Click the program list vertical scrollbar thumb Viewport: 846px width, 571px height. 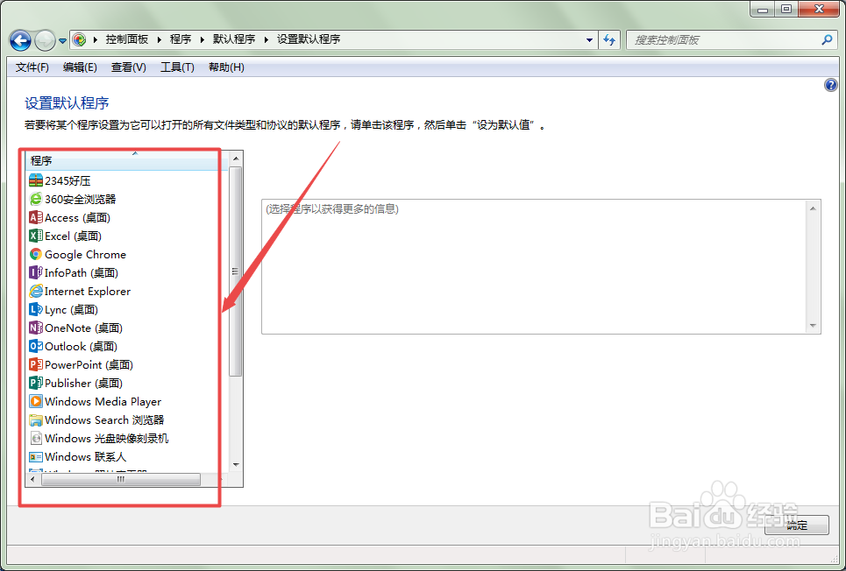pyautogui.click(x=235, y=271)
